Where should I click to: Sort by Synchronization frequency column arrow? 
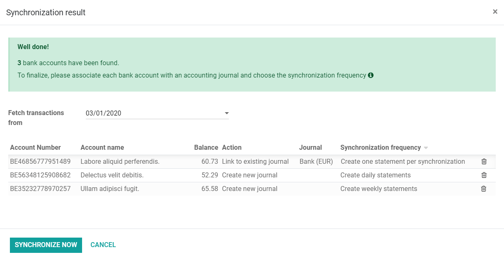[426, 148]
